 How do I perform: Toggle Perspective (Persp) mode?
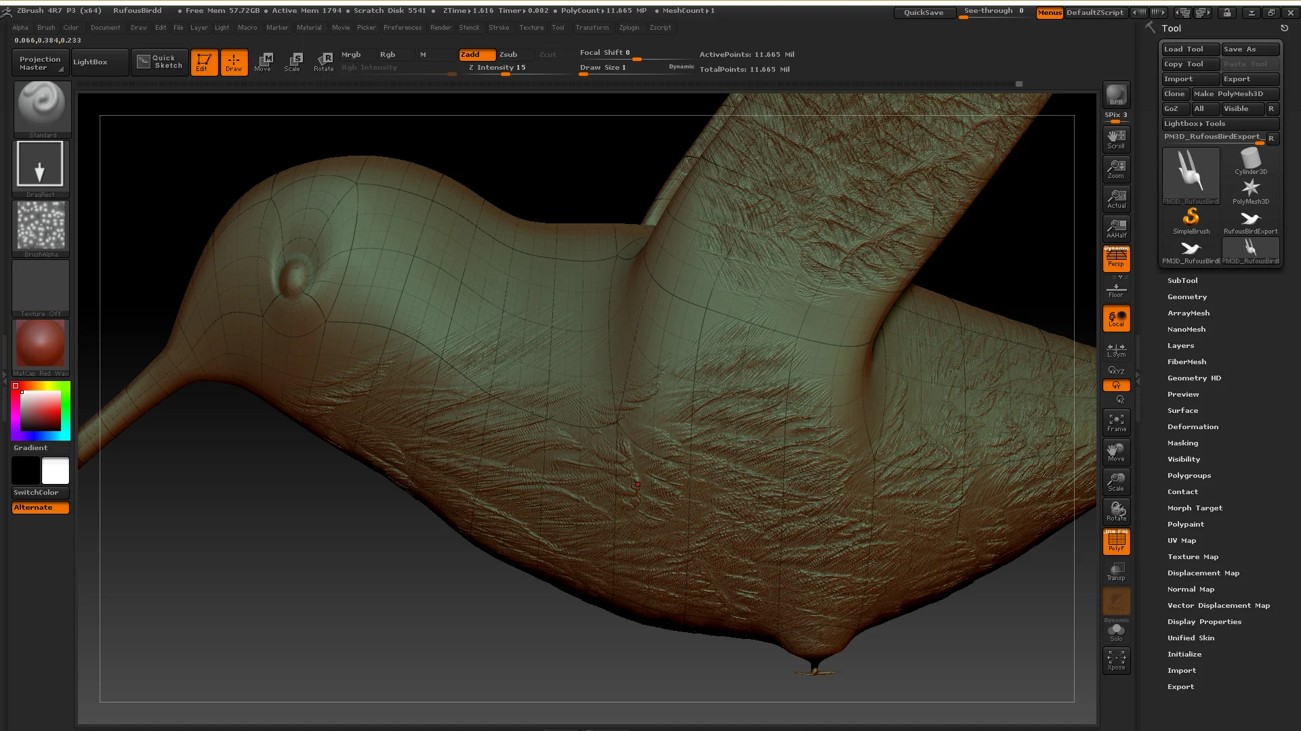[x=1116, y=258]
